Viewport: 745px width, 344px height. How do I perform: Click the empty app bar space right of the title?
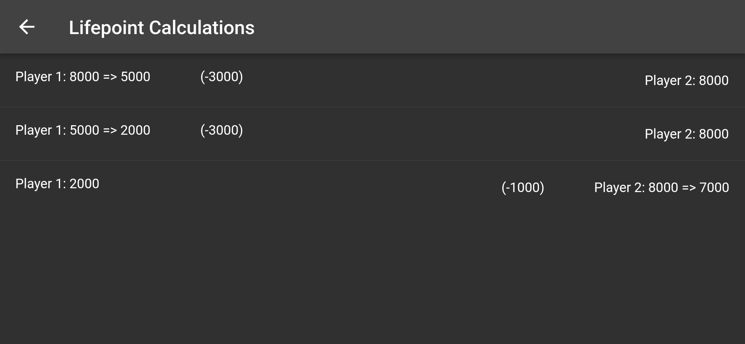478,27
